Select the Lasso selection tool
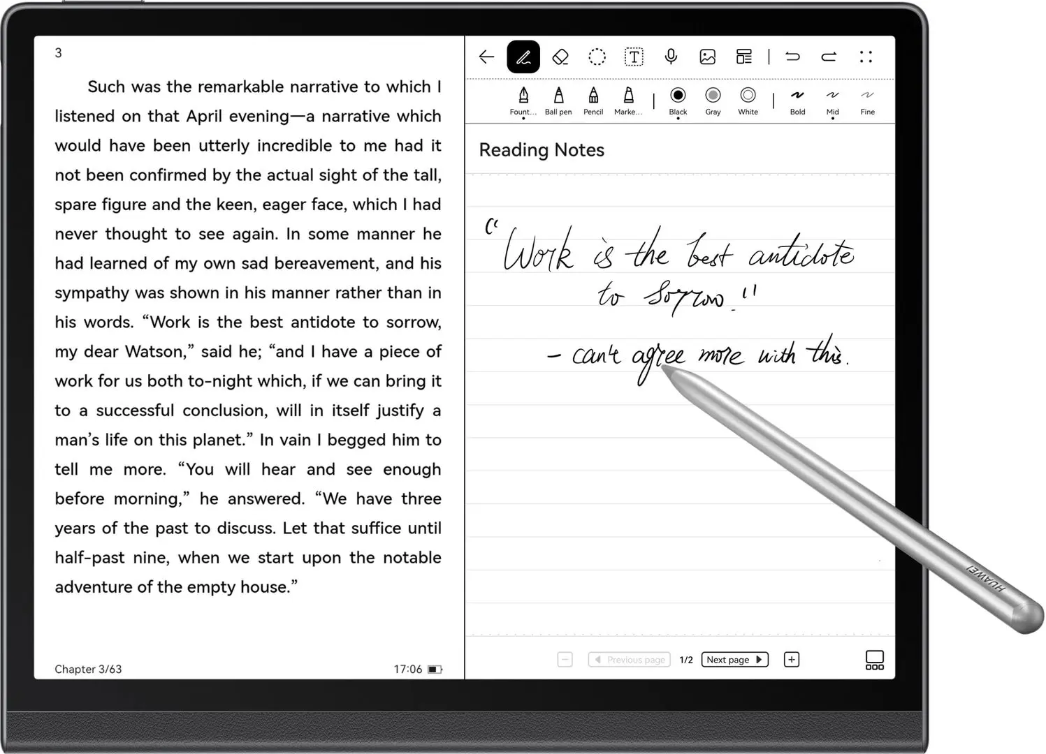This screenshot has width=1046, height=754. (597, 57)
